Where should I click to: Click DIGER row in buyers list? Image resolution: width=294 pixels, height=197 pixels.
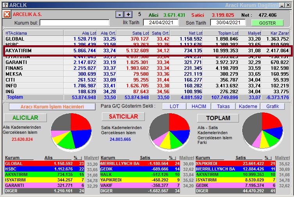[x=45, y=191]
